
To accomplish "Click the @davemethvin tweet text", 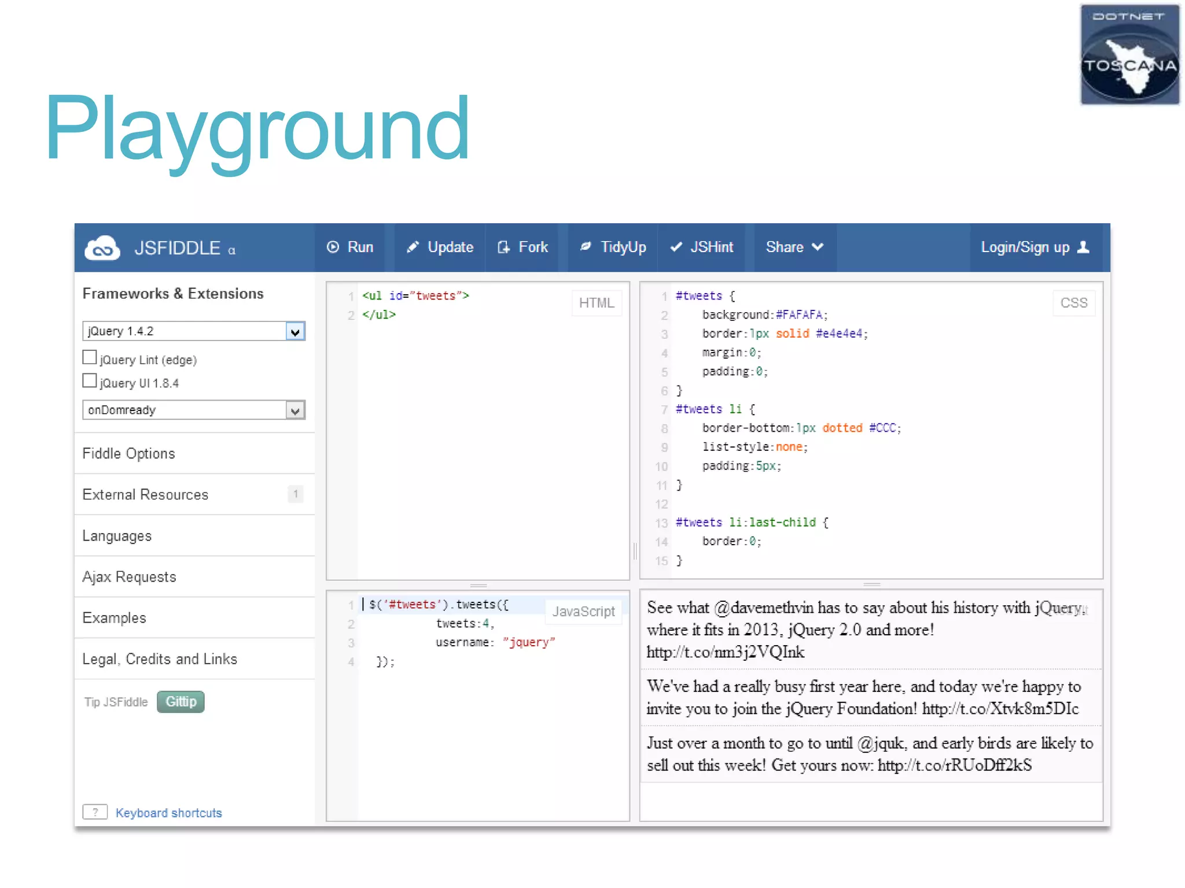I will pos(866,630).
